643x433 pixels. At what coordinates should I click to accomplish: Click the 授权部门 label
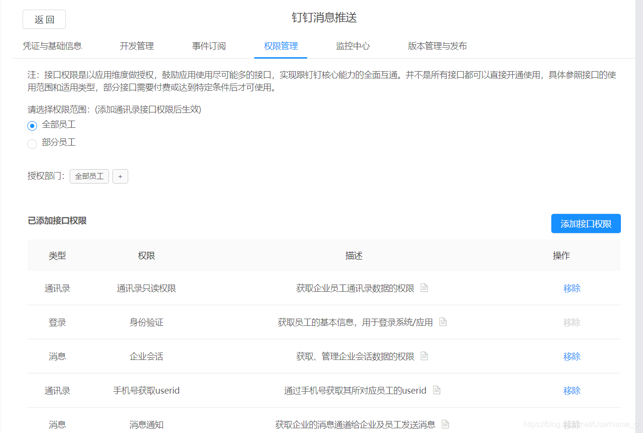46,176
